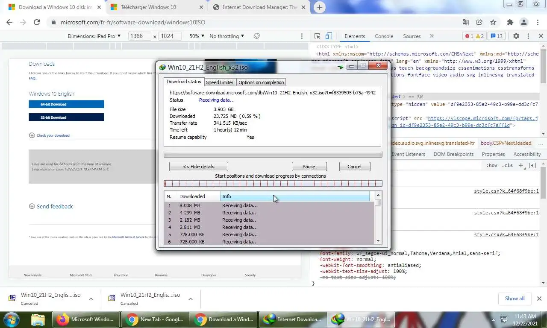Toggle the .cls class editor button
The height and width of the screenshot is (328, 547).
tap(507, 165)
